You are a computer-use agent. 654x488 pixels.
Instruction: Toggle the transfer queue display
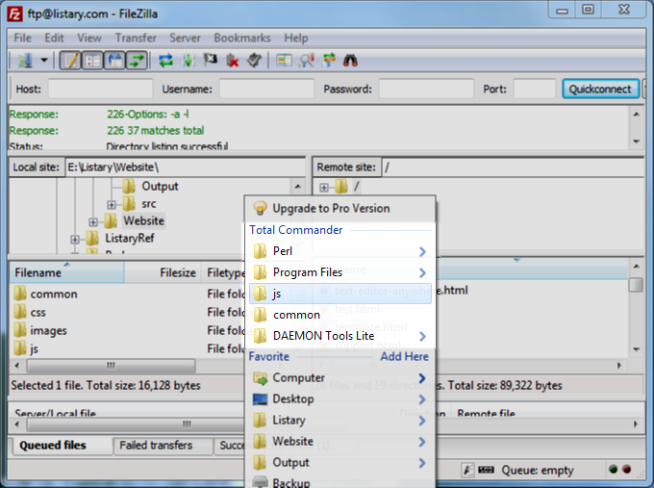pos(137,61)
